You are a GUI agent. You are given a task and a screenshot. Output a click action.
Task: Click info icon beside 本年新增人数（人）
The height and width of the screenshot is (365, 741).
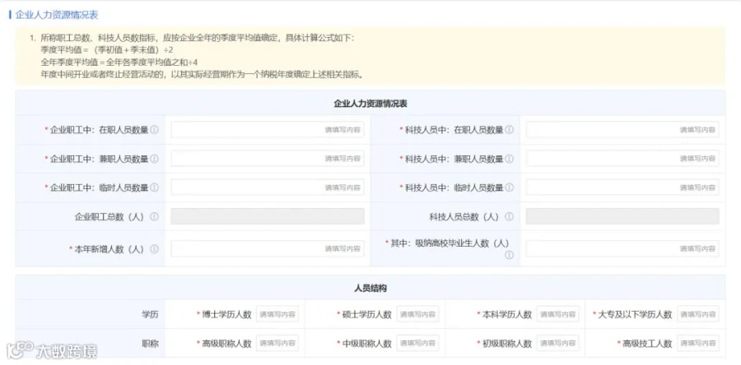155,249
